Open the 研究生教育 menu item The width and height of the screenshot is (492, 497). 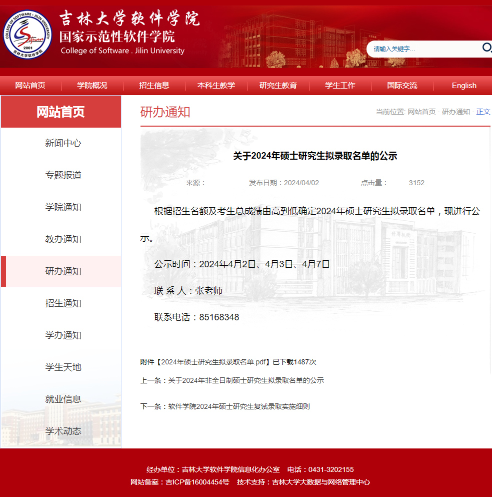[x=278, y=86]
